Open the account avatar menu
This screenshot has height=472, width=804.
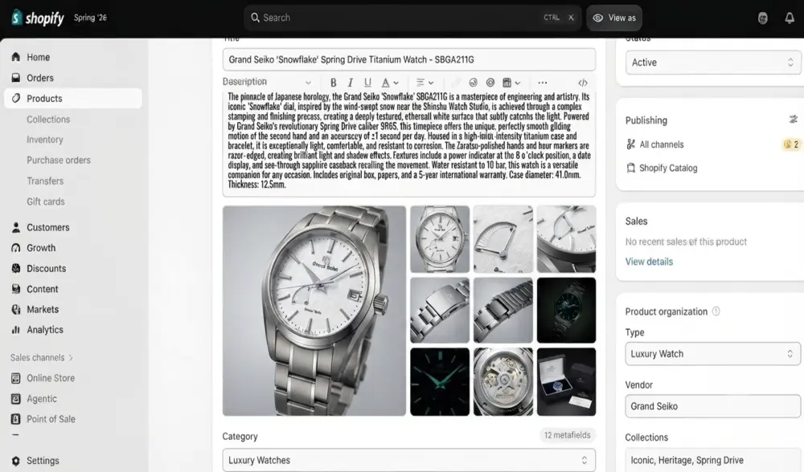point(762,18)
